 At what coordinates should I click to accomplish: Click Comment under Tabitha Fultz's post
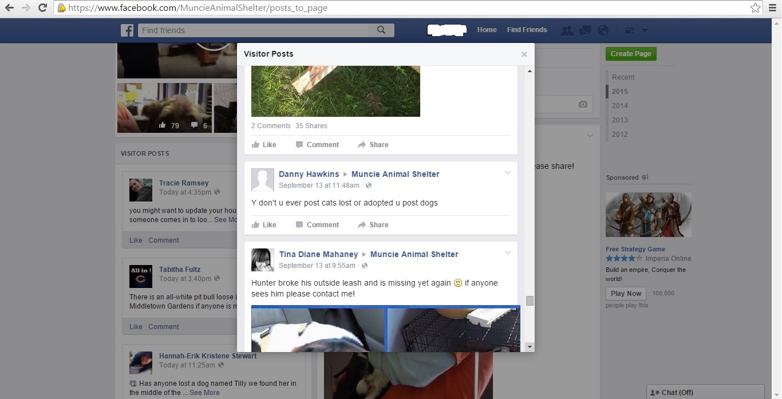coord(164,327)
